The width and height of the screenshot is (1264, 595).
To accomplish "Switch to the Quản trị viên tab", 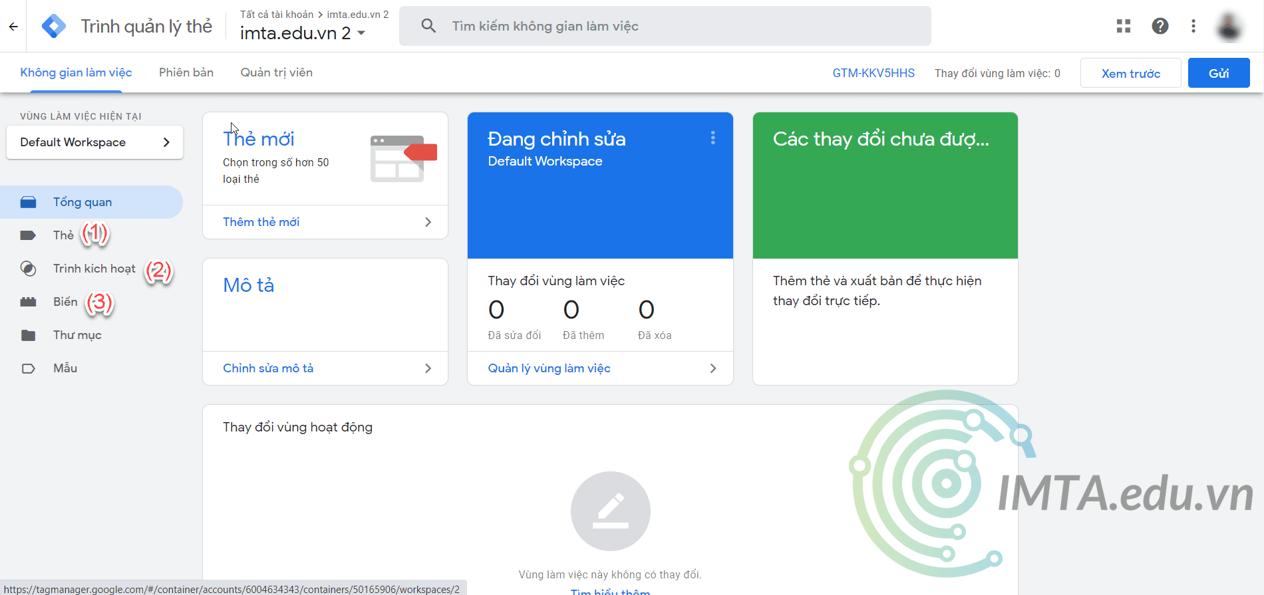I will click(277, 72).
